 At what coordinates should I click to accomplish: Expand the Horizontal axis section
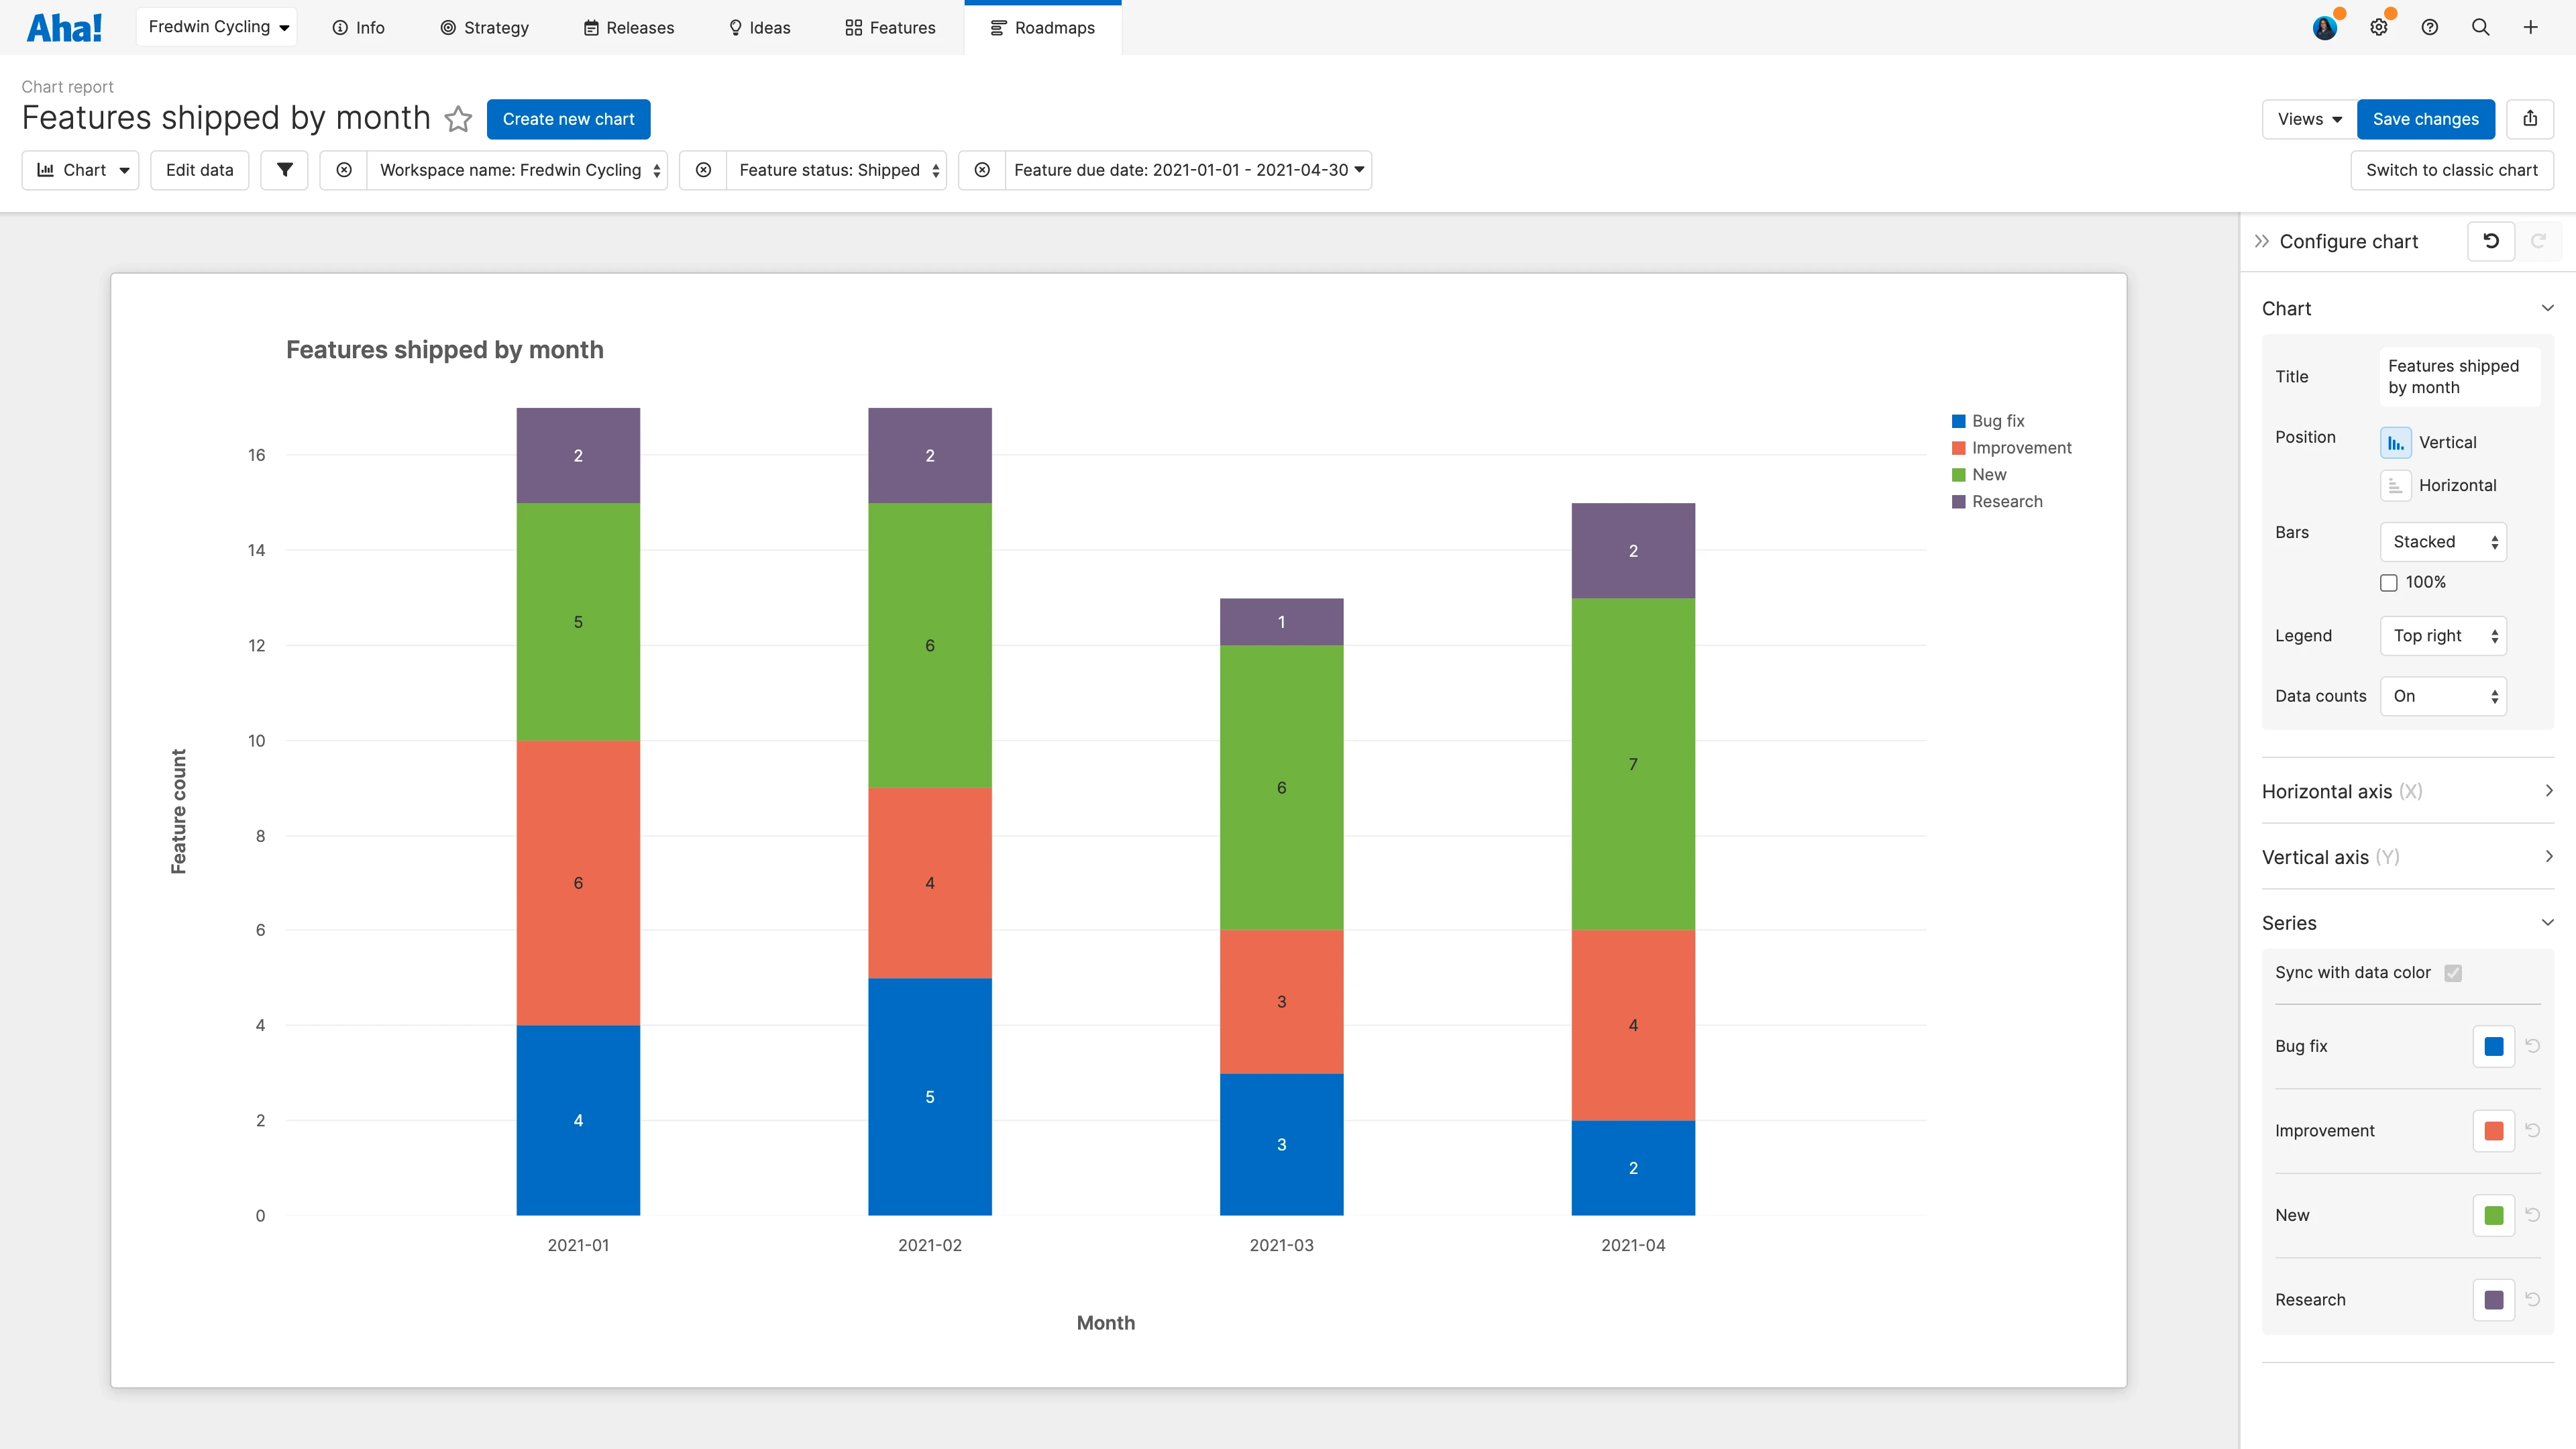tap(2407, 791)
